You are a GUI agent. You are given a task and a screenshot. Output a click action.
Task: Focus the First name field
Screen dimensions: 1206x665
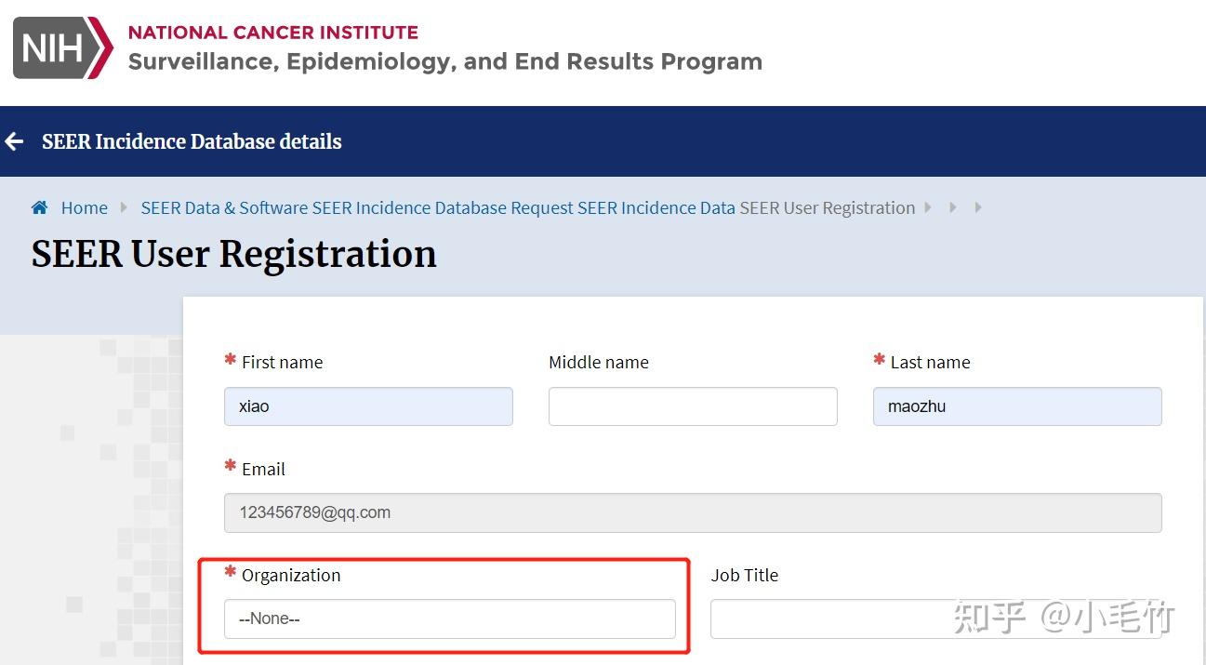pyautogui.click(x=368, y=406)
